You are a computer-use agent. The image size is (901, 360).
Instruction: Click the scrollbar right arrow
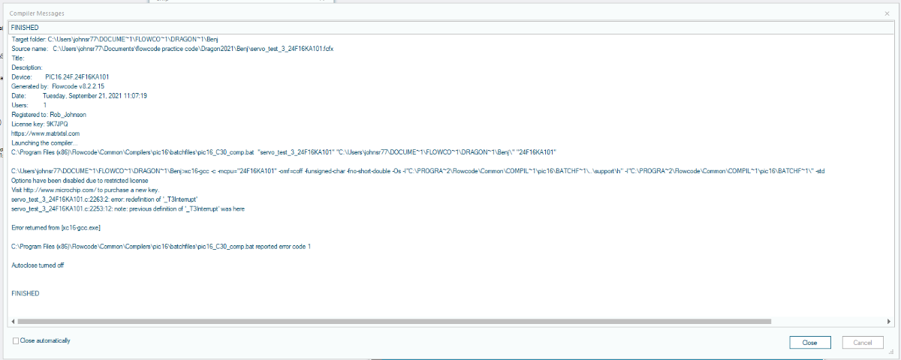pos(889,321)
